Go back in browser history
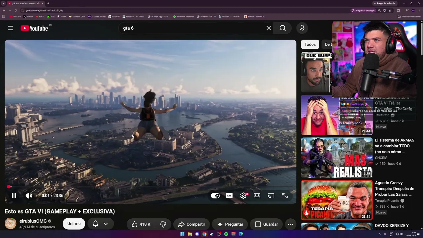The image size is (423, 238). [x=4, y=10]
